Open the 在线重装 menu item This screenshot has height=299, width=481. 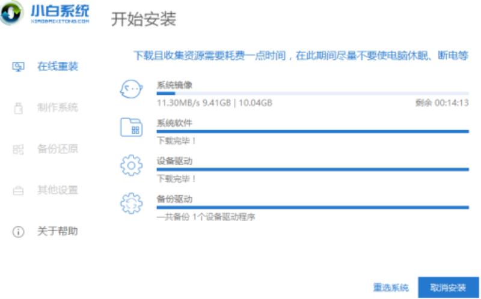pyautogui.click(x=58, y=67)
